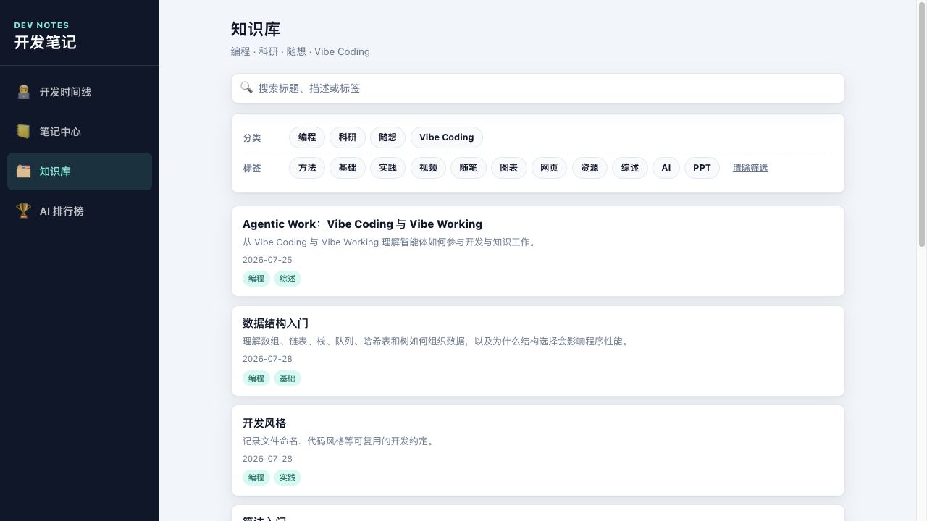
Task: Go to 笔记中心 page
Action: click(80, 132)
